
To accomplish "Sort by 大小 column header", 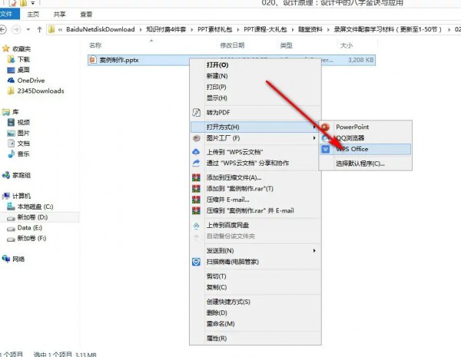I will pos(347,45).
